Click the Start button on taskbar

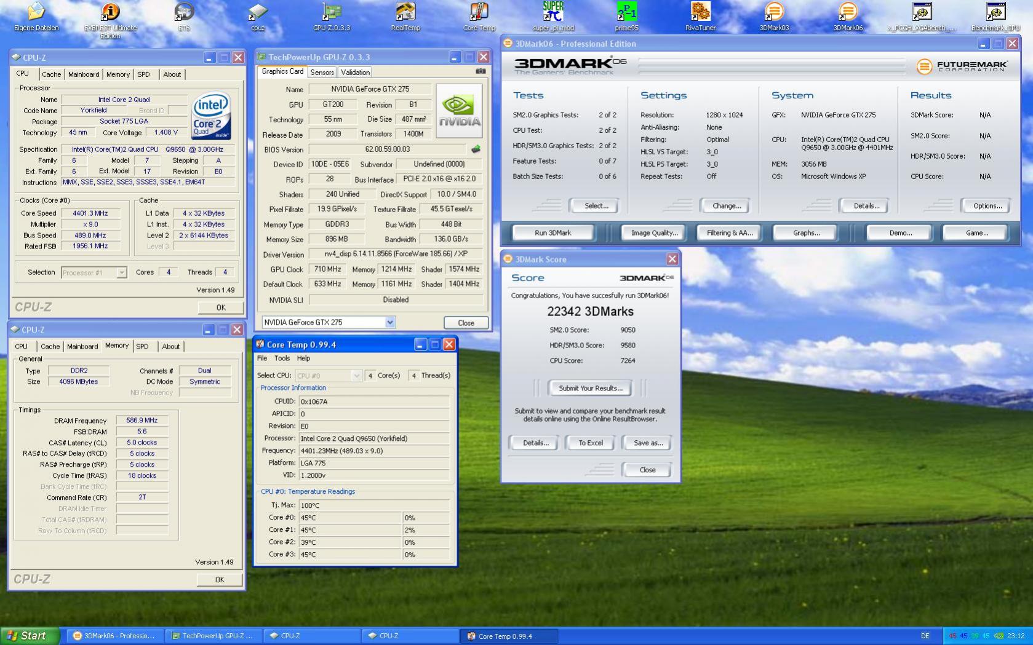pos(30,636)
